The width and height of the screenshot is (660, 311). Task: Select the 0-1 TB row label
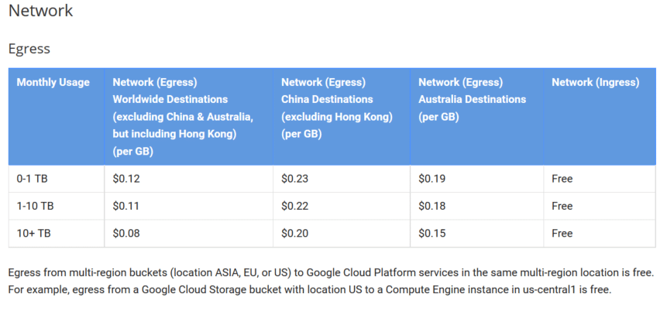32,179
